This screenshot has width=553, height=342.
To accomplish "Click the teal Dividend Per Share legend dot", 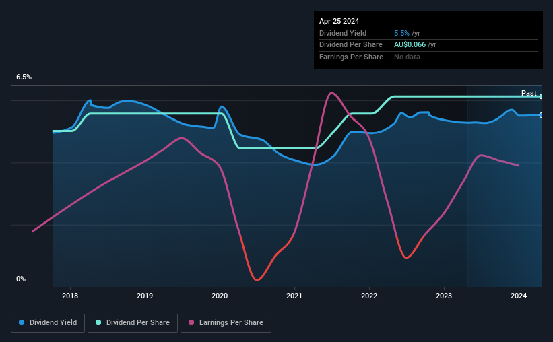I will [98, 322].
